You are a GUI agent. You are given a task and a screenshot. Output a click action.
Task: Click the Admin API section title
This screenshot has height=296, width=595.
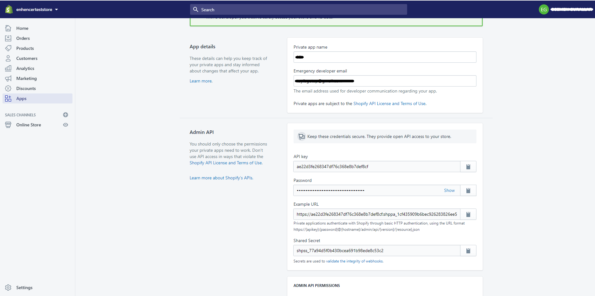(201, 132)
